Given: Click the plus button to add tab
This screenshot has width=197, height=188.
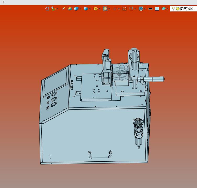Looking at the screenshot, I should pos(4,2).
